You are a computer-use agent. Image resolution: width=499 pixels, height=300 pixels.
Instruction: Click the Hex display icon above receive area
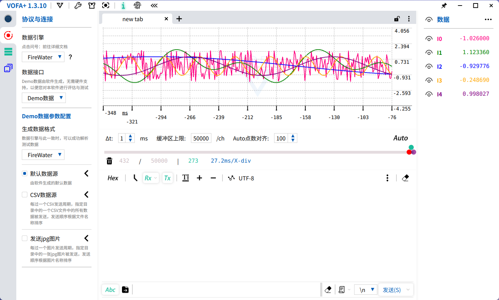click(x=113, y=178)
